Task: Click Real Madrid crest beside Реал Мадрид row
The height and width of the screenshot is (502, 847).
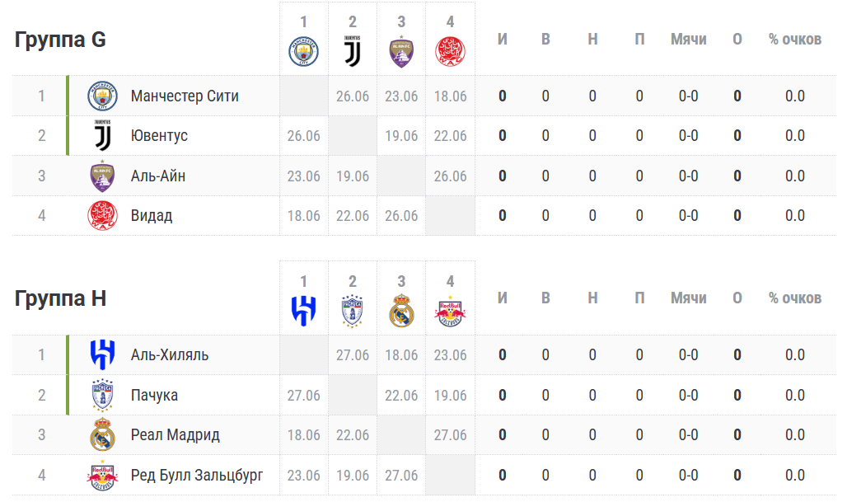Action: click(103, 434)
